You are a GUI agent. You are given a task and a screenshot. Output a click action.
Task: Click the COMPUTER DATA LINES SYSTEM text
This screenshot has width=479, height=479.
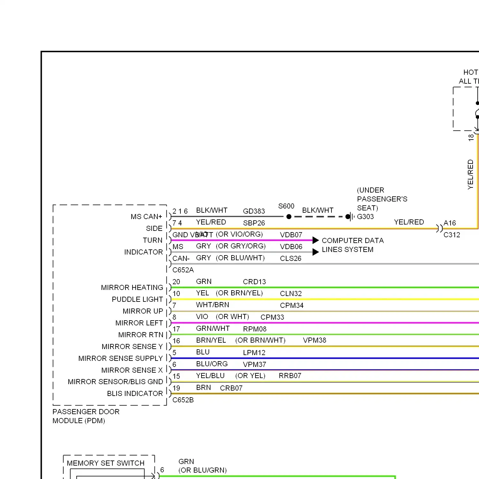click(353, 245)
